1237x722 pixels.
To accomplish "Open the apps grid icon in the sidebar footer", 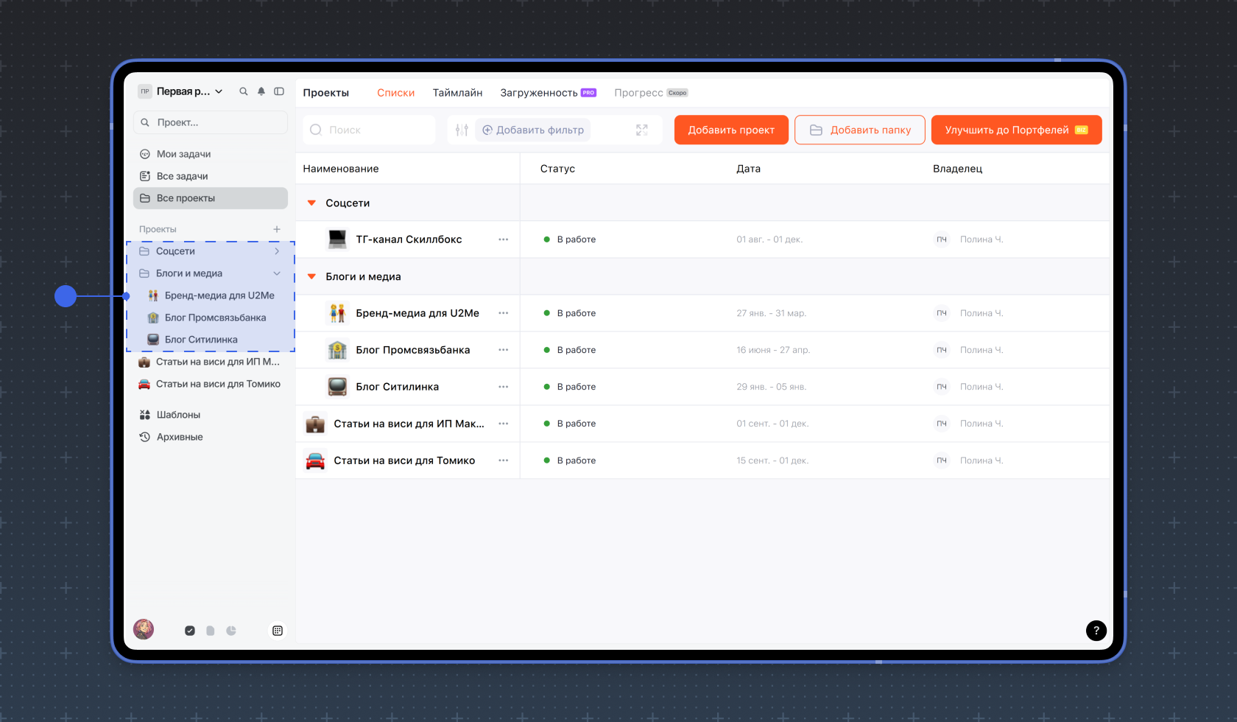I will [278, 631].
